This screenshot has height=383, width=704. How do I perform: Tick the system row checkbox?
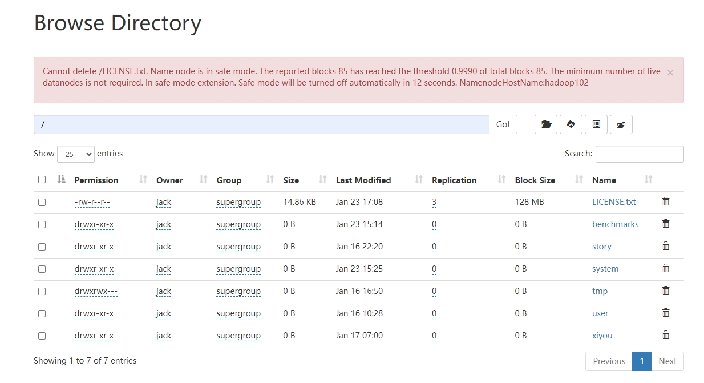[x=42, y=269]
